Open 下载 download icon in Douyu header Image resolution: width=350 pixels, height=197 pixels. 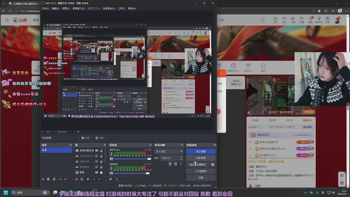click(x=293, y=20)
